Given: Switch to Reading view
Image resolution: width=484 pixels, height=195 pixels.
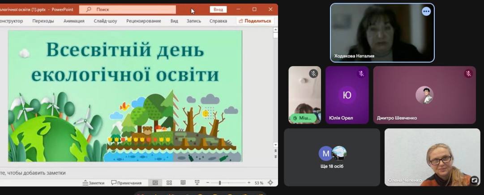Looking at the screenshot, I should point(183,183).
